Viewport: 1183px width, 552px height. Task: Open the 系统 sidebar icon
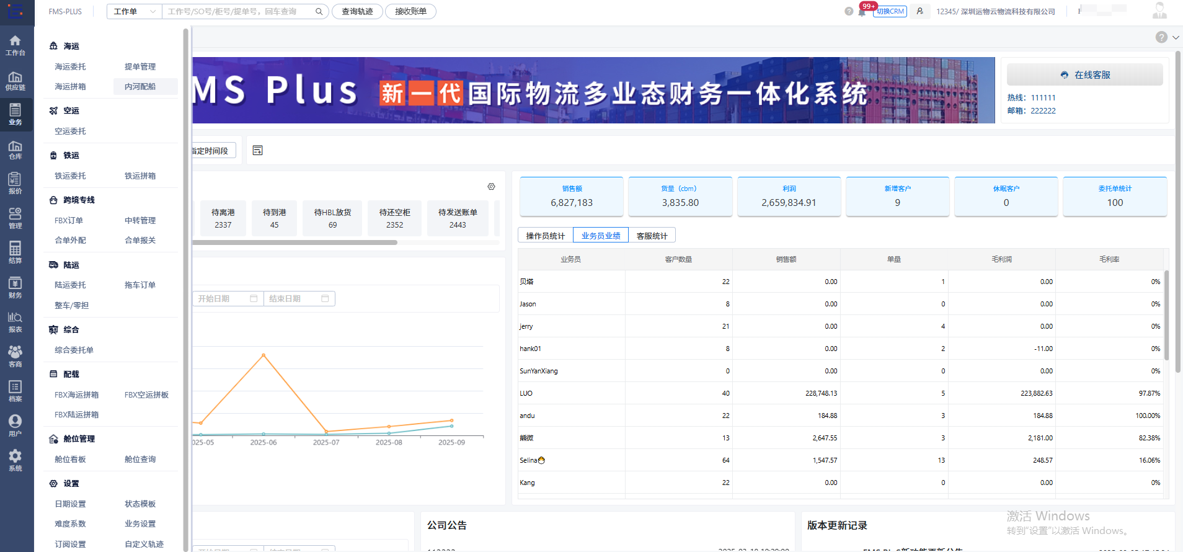16,461
